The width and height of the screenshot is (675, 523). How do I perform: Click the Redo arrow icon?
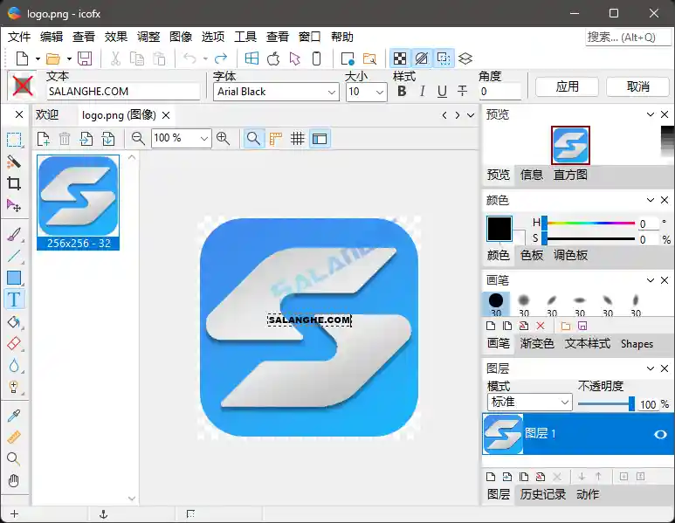(221, 58)
